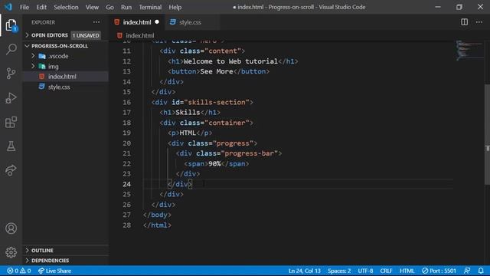Screen dimensions: 490x276
Task: Show errors and warnings in status bar
Action: (18, 271)
